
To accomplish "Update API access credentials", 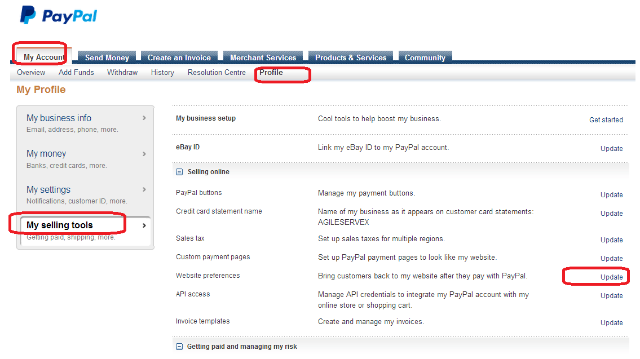I will coord(611,295).
